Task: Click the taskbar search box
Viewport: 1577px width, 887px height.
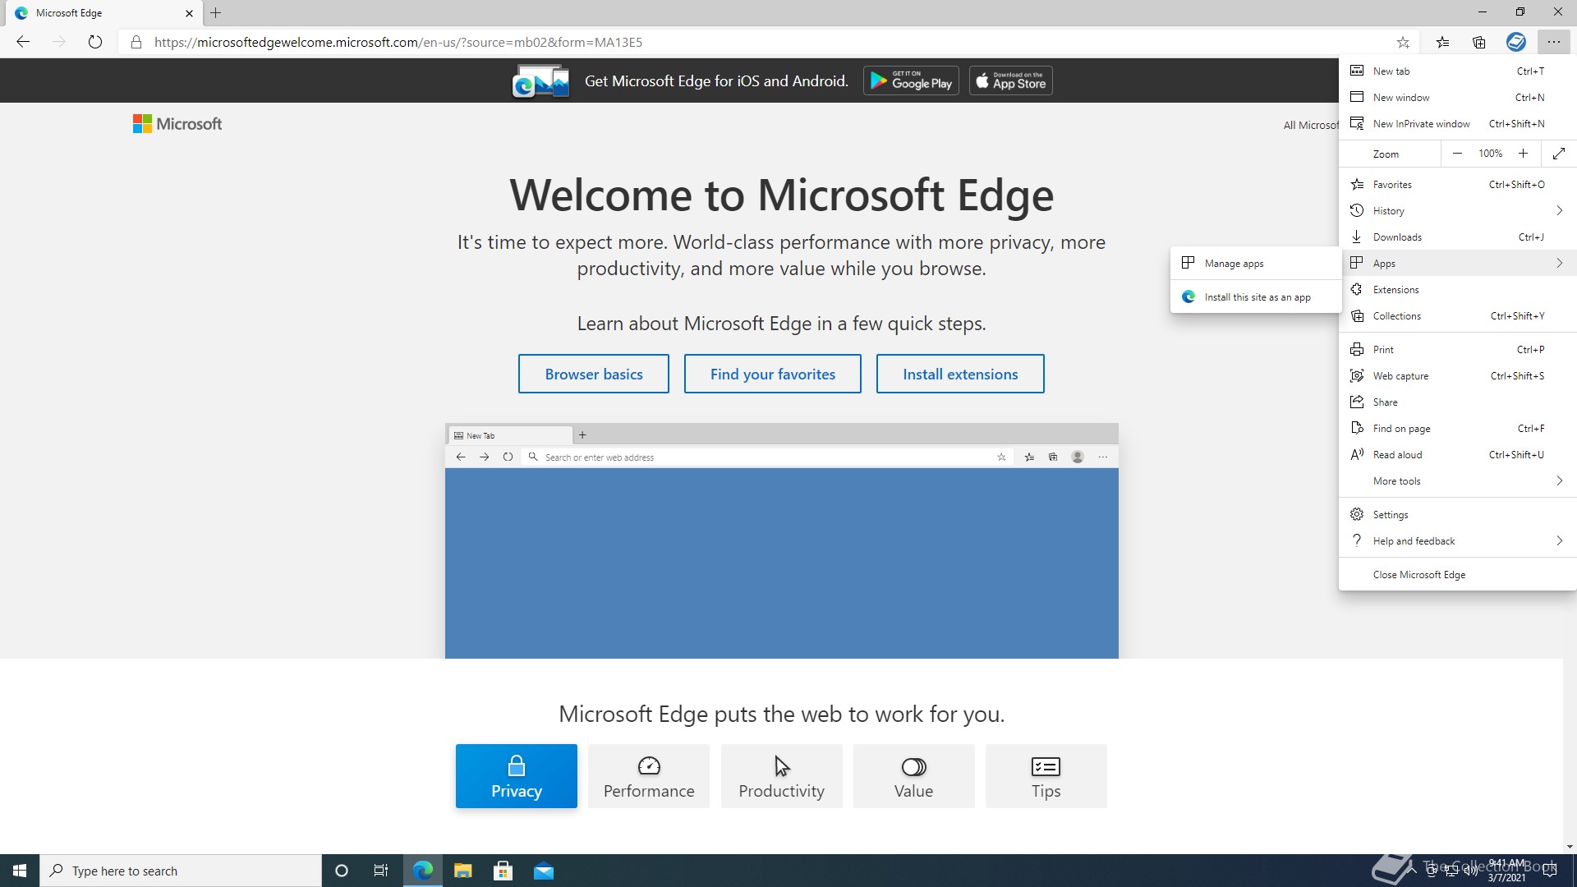Action: (x=181, y=871)
